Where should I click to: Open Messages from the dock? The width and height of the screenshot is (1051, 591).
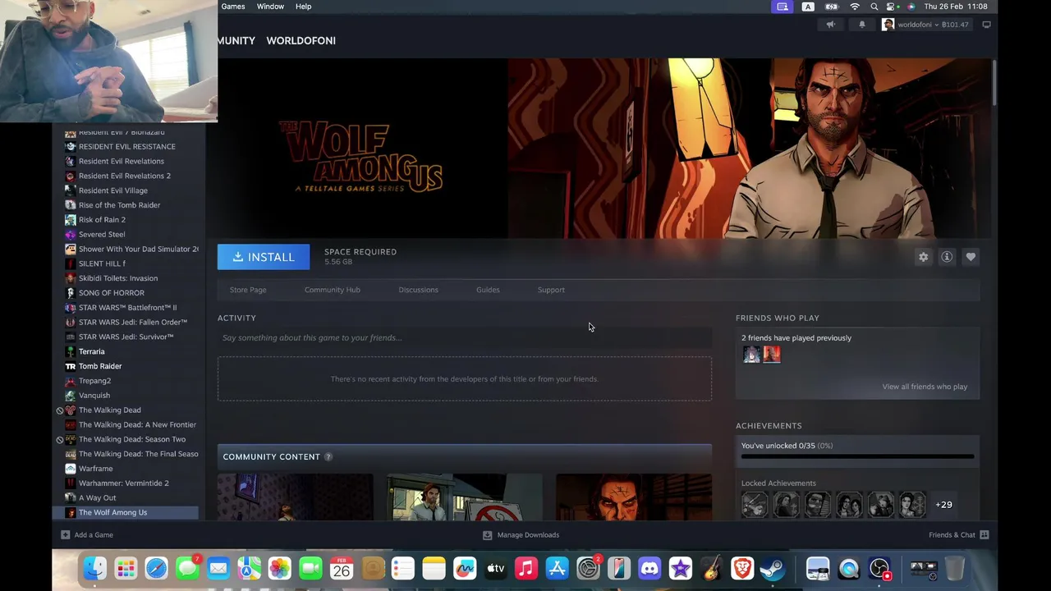coord(187,568)
